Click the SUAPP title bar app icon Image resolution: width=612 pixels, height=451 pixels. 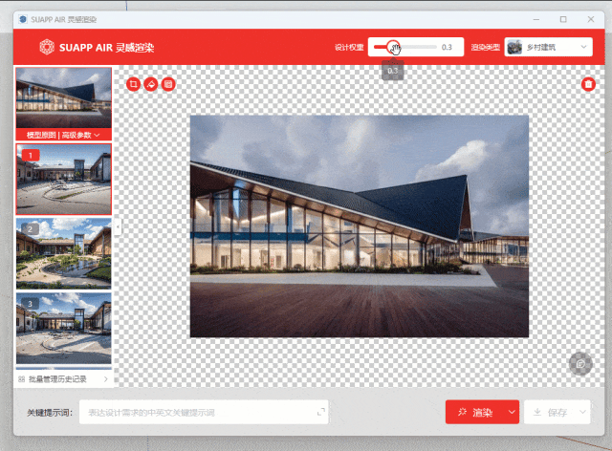pos(23,19)
